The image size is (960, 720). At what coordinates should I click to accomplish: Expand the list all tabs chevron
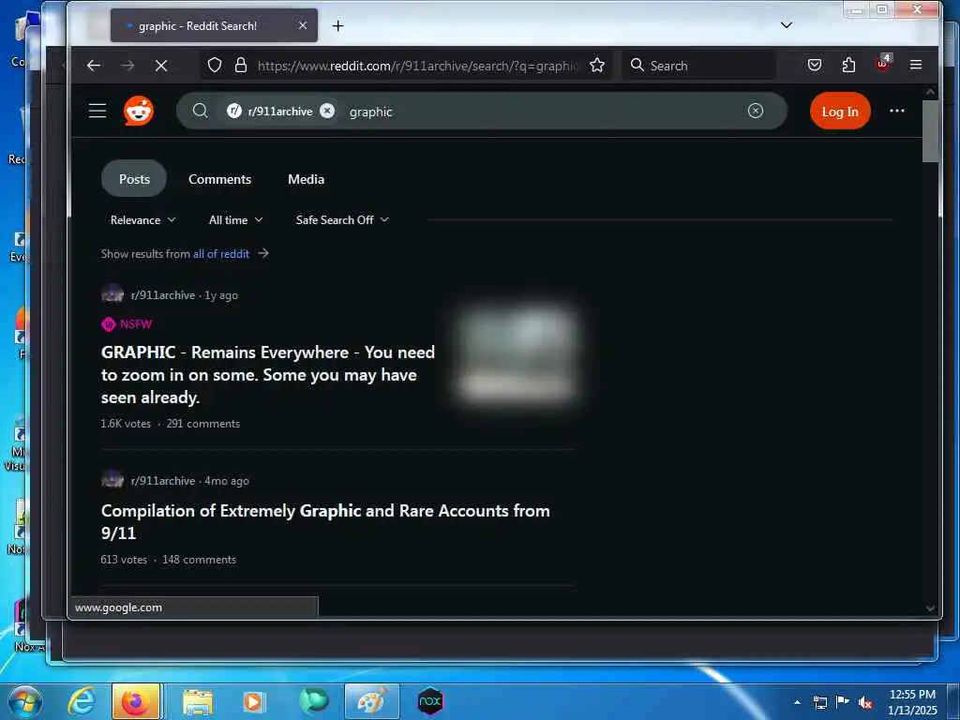787,25
